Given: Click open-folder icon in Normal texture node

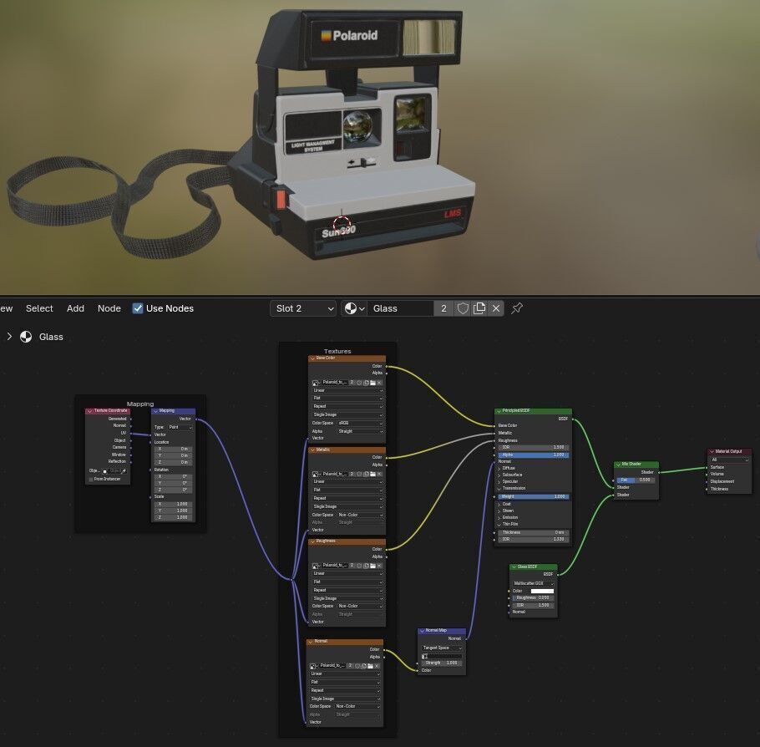Looking at the screenshot, I should [x=370, y=666].
